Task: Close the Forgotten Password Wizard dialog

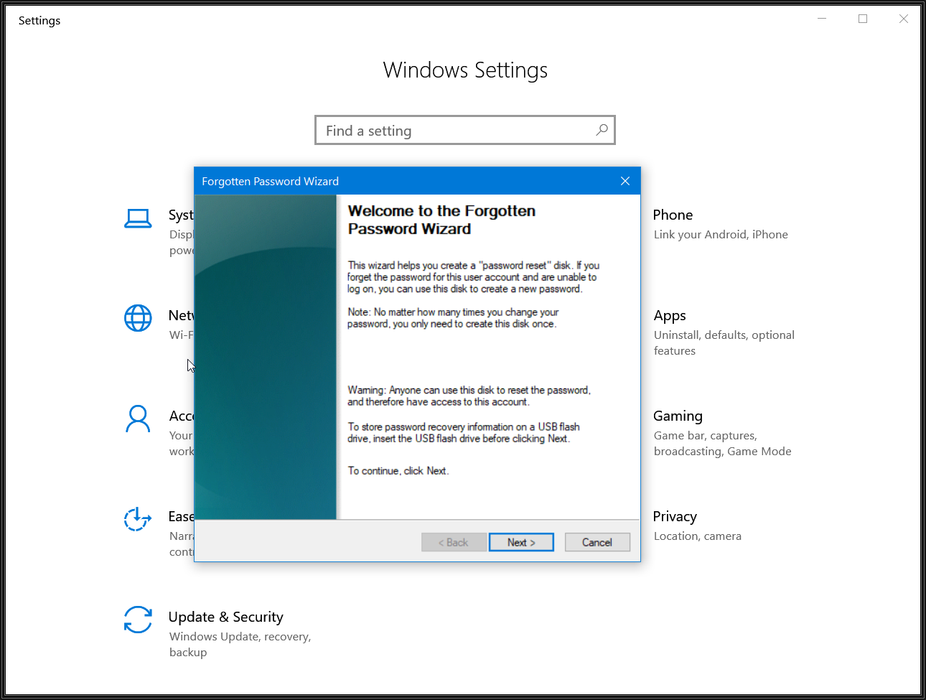Action: pyautogui.click(x=625, y=181)
